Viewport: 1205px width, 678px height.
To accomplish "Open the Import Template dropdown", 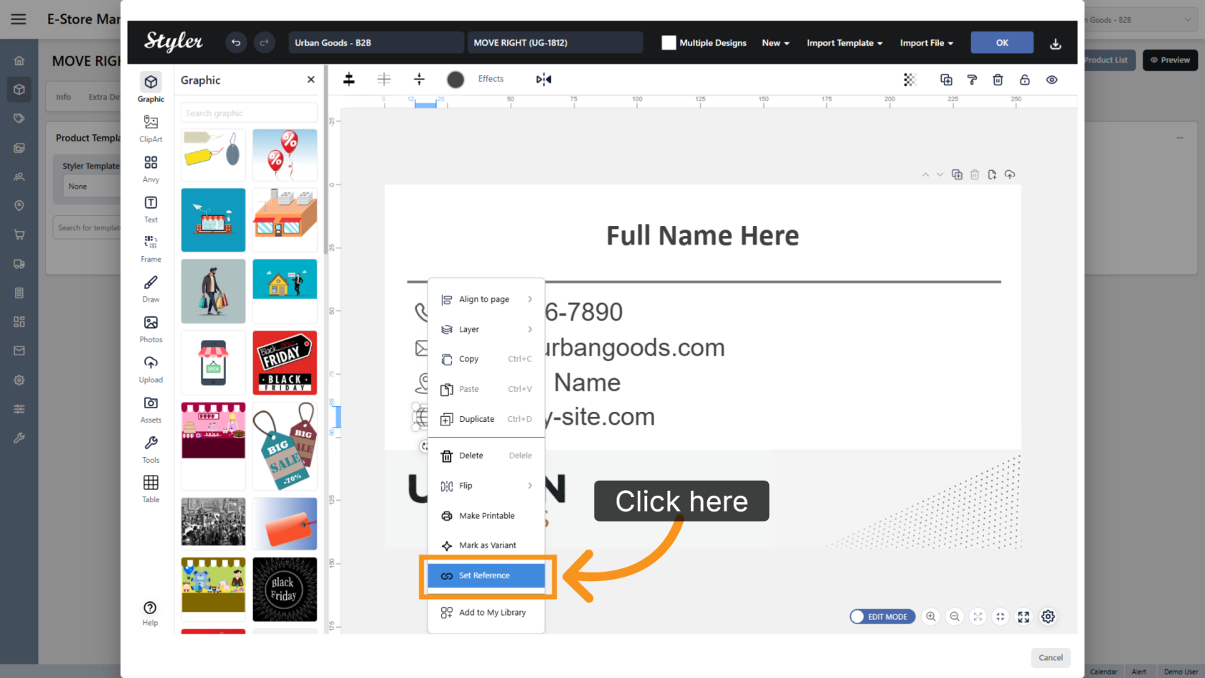I will tap(844, 43).
